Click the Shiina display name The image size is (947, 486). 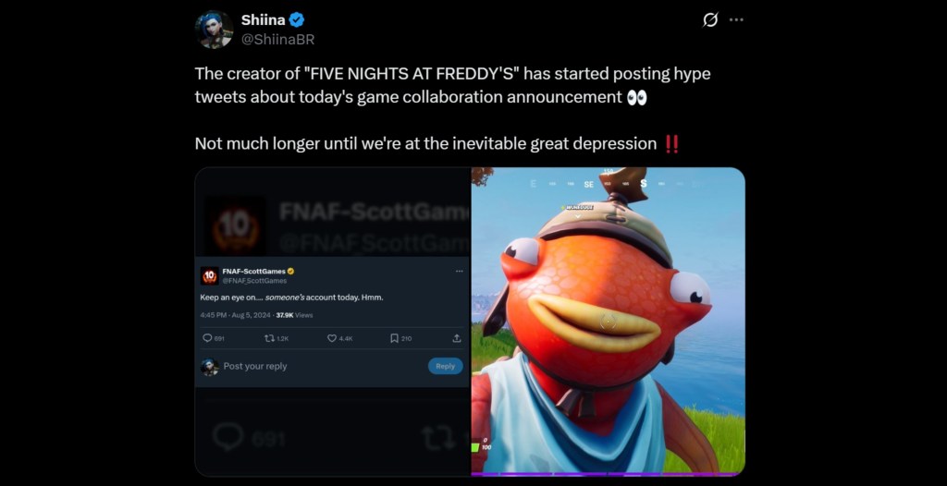coord(264,20)
